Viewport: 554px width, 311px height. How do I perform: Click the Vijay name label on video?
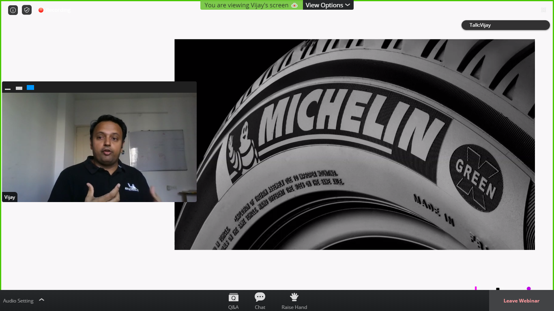coord(10,197)
